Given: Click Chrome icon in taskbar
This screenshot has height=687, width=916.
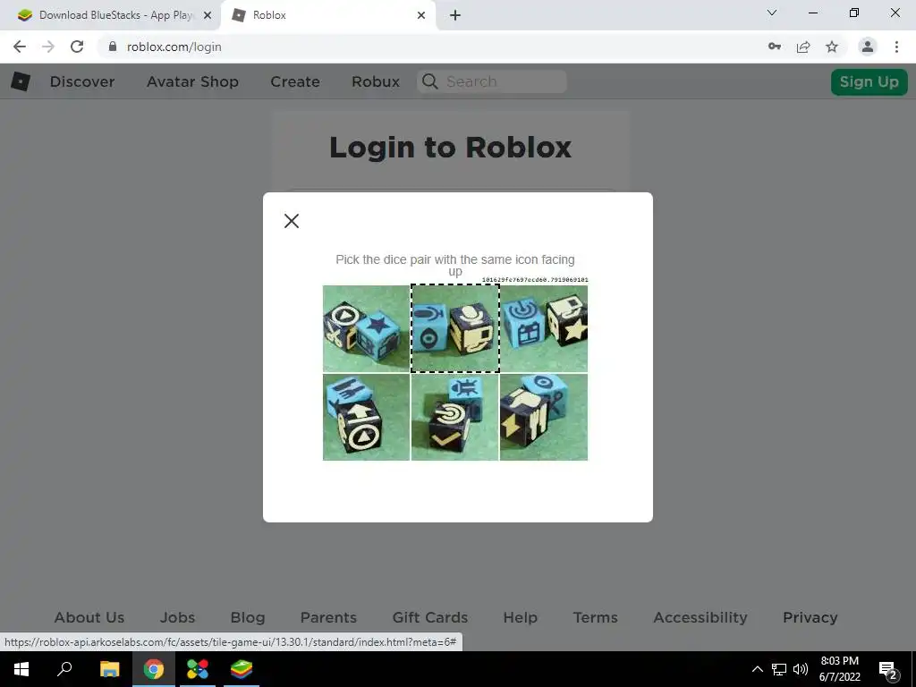Looking at the screenshot, I should tap(154, 669).
